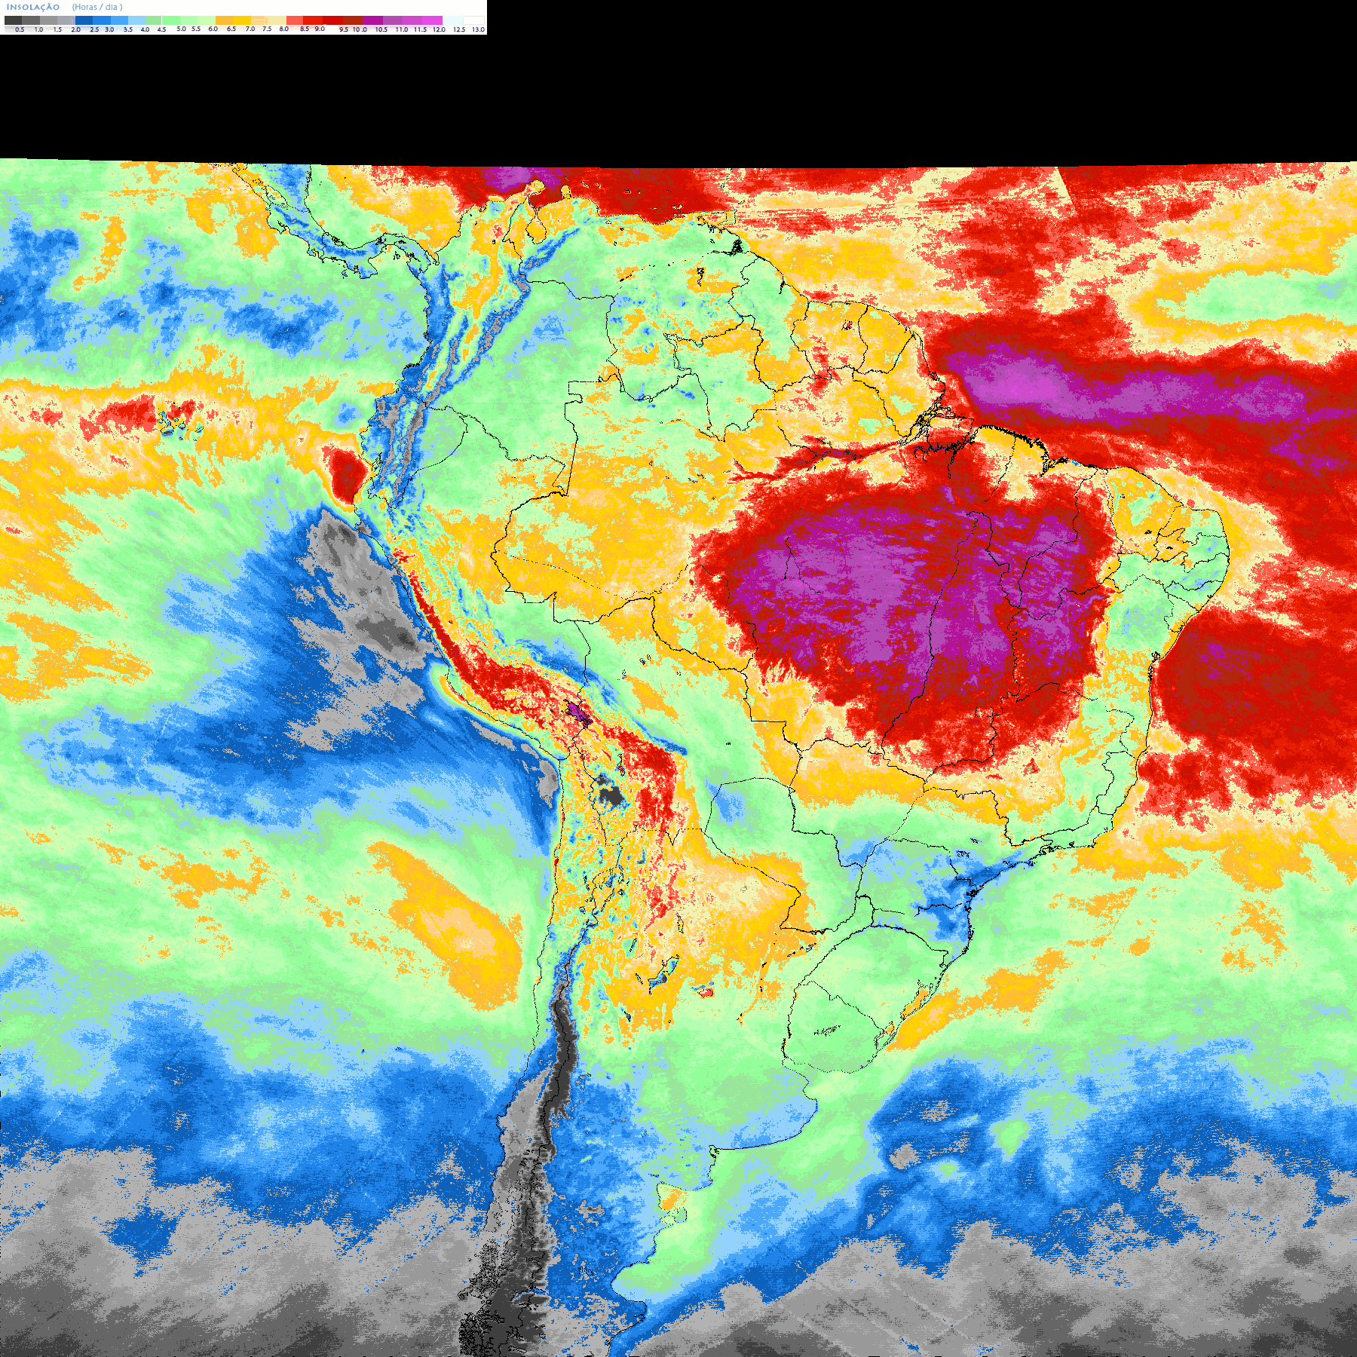
Task: Click the 1.5 legend value
Action: click(x=57, y=29)
